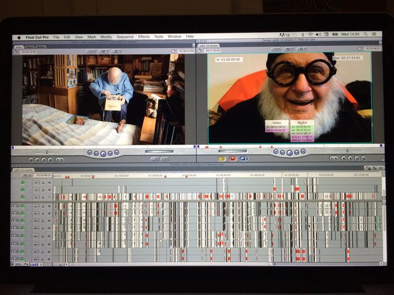Click Match Frame button in Viewer
Screen dimensions: 394x295
point(31,160)
